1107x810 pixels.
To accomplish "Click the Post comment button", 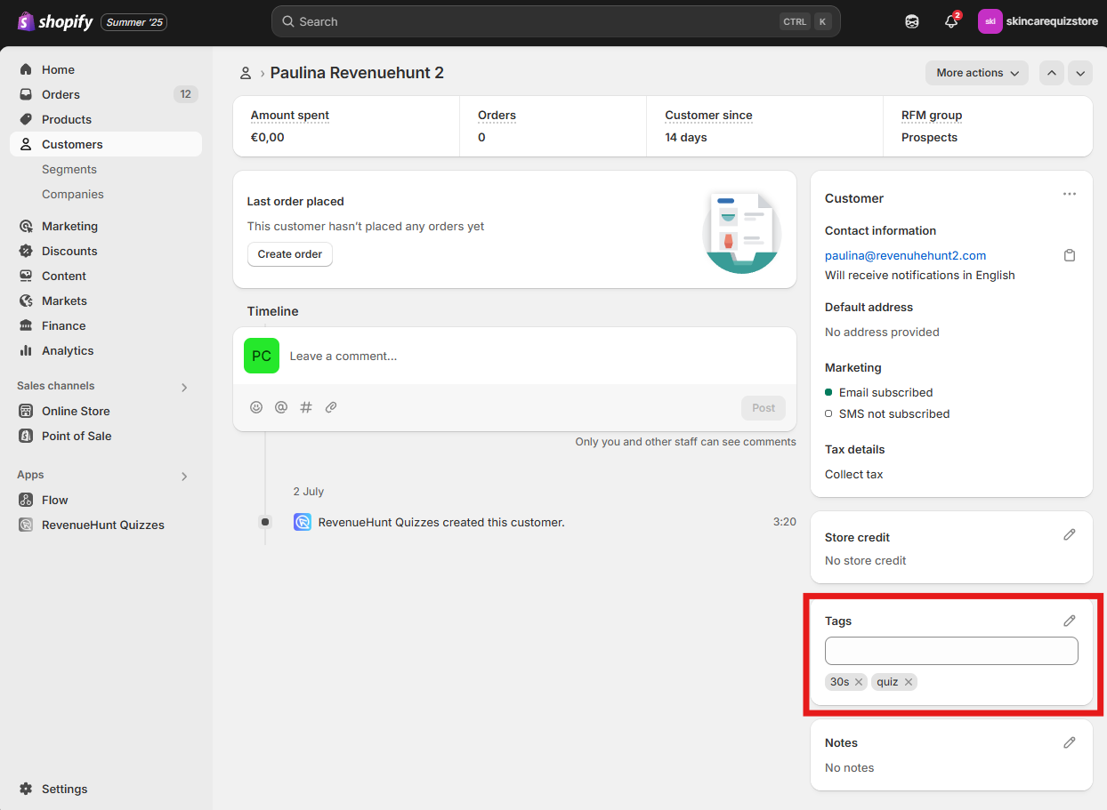I will 764,408.
